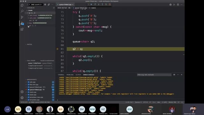The height and width of the screenshot is (115, 204).
Task: Click breakpoint marker on line 81 gutter
Action: tap(57, 49)
